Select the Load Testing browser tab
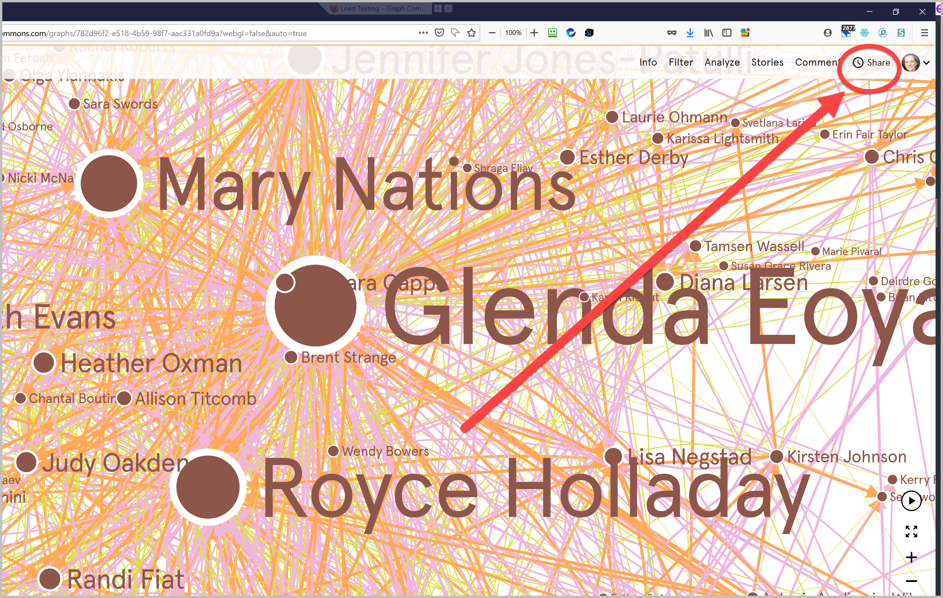The image size is (943, 598). click(x=378, y=8)
